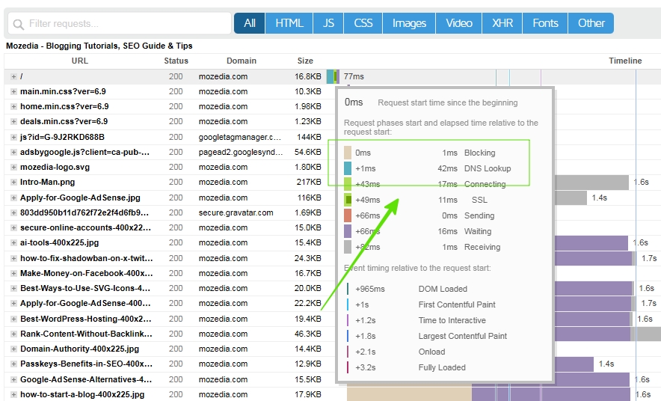Viewport: 661px width, 401px height.
Task: Click the secure.gravatar.com domain cell
Action: (236, 213)
